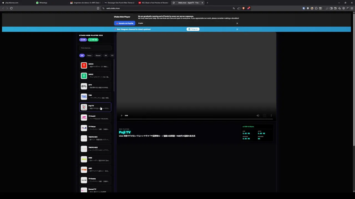Open the Brave VPN shield icon

tap(344, 8)
